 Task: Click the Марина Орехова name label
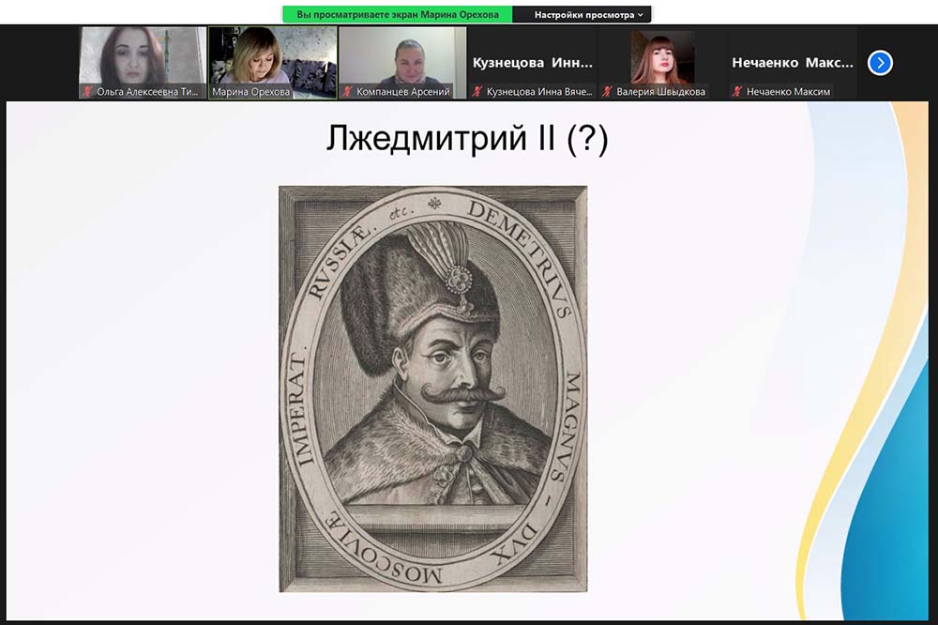[x=250, y=92]
